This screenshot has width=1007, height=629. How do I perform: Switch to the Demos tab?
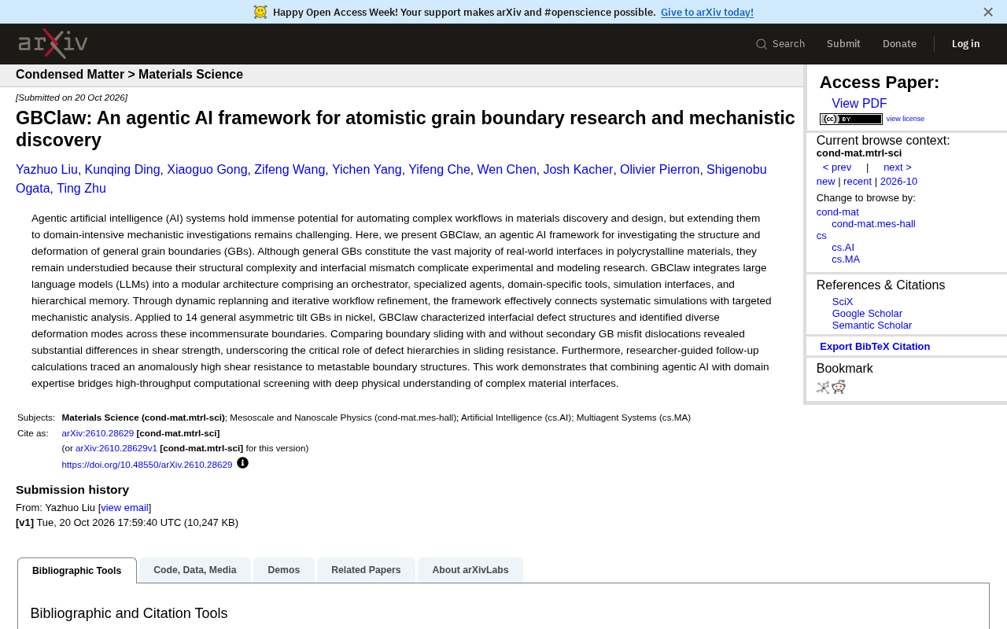pos(284,570)
